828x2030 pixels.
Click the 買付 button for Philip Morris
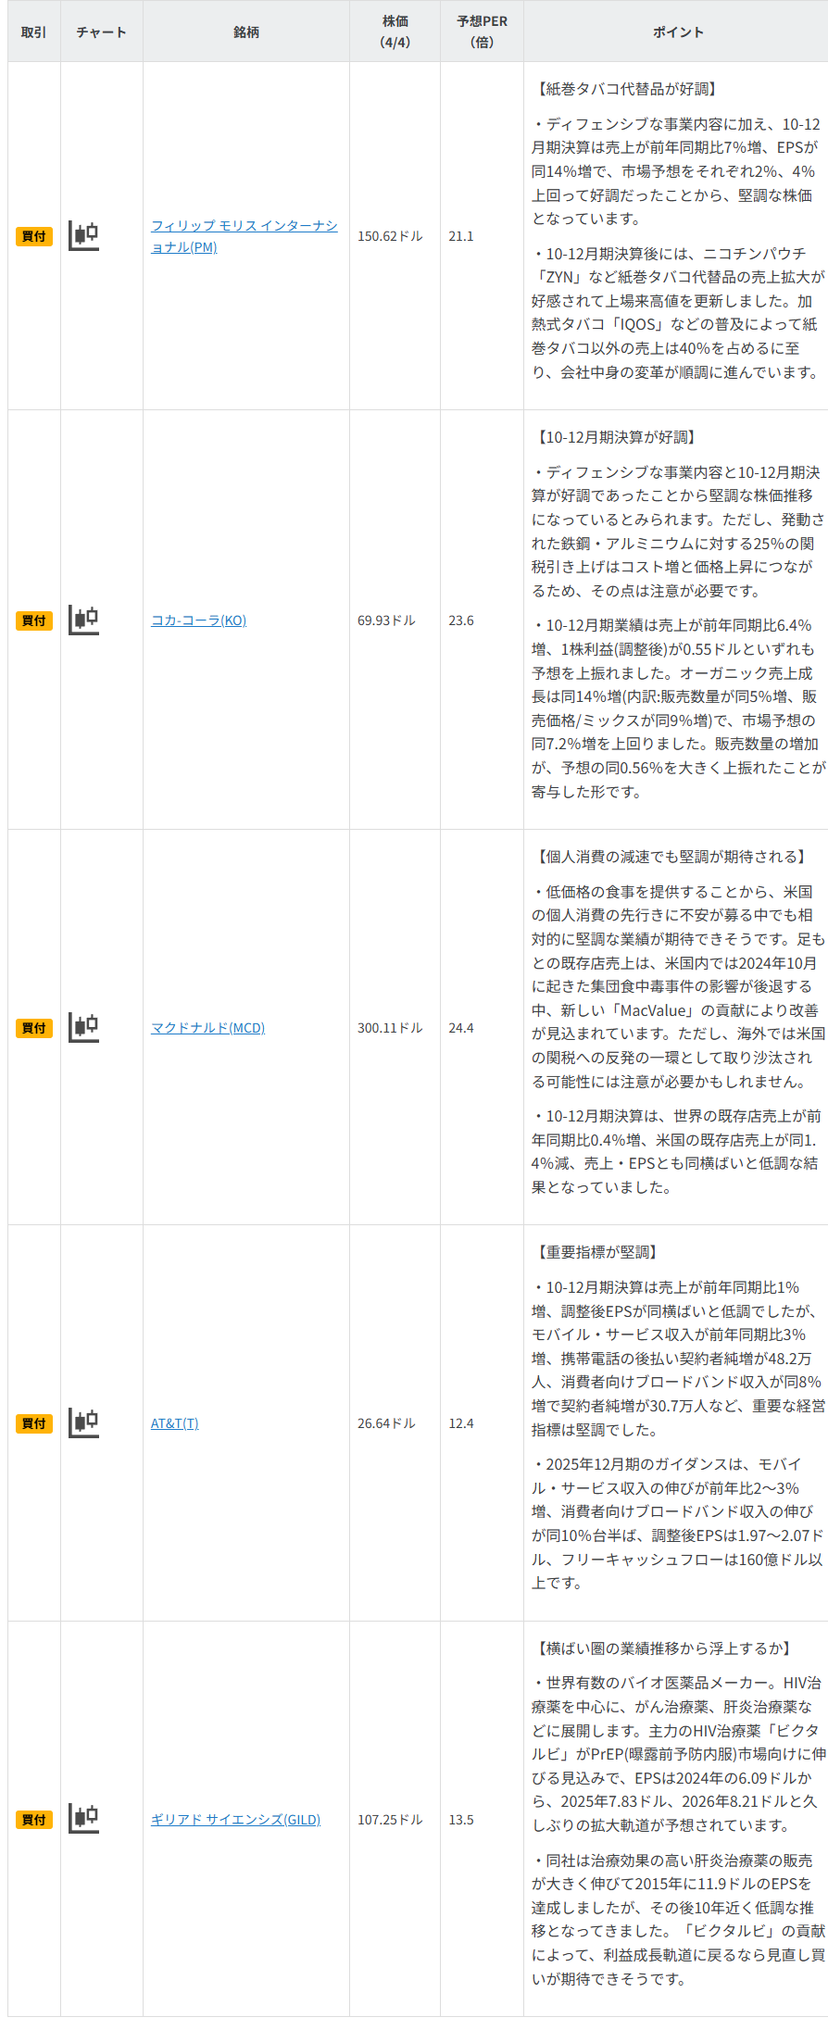pos(34,236)
